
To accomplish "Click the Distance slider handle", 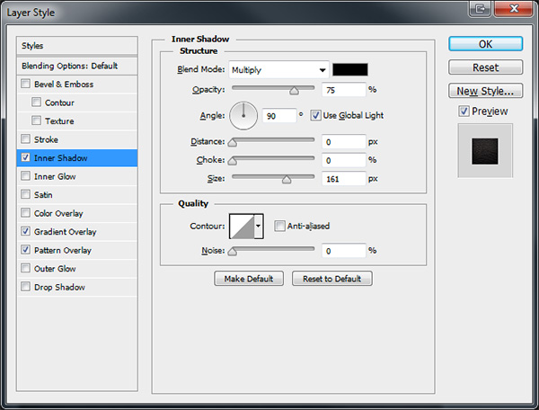I will click(233, 142).
